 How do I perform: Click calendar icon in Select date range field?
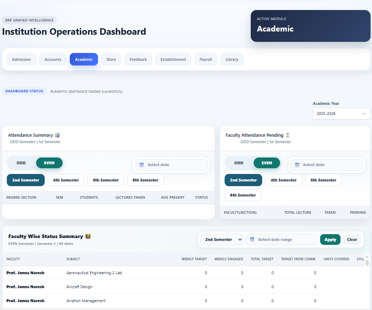click(252, 239)
